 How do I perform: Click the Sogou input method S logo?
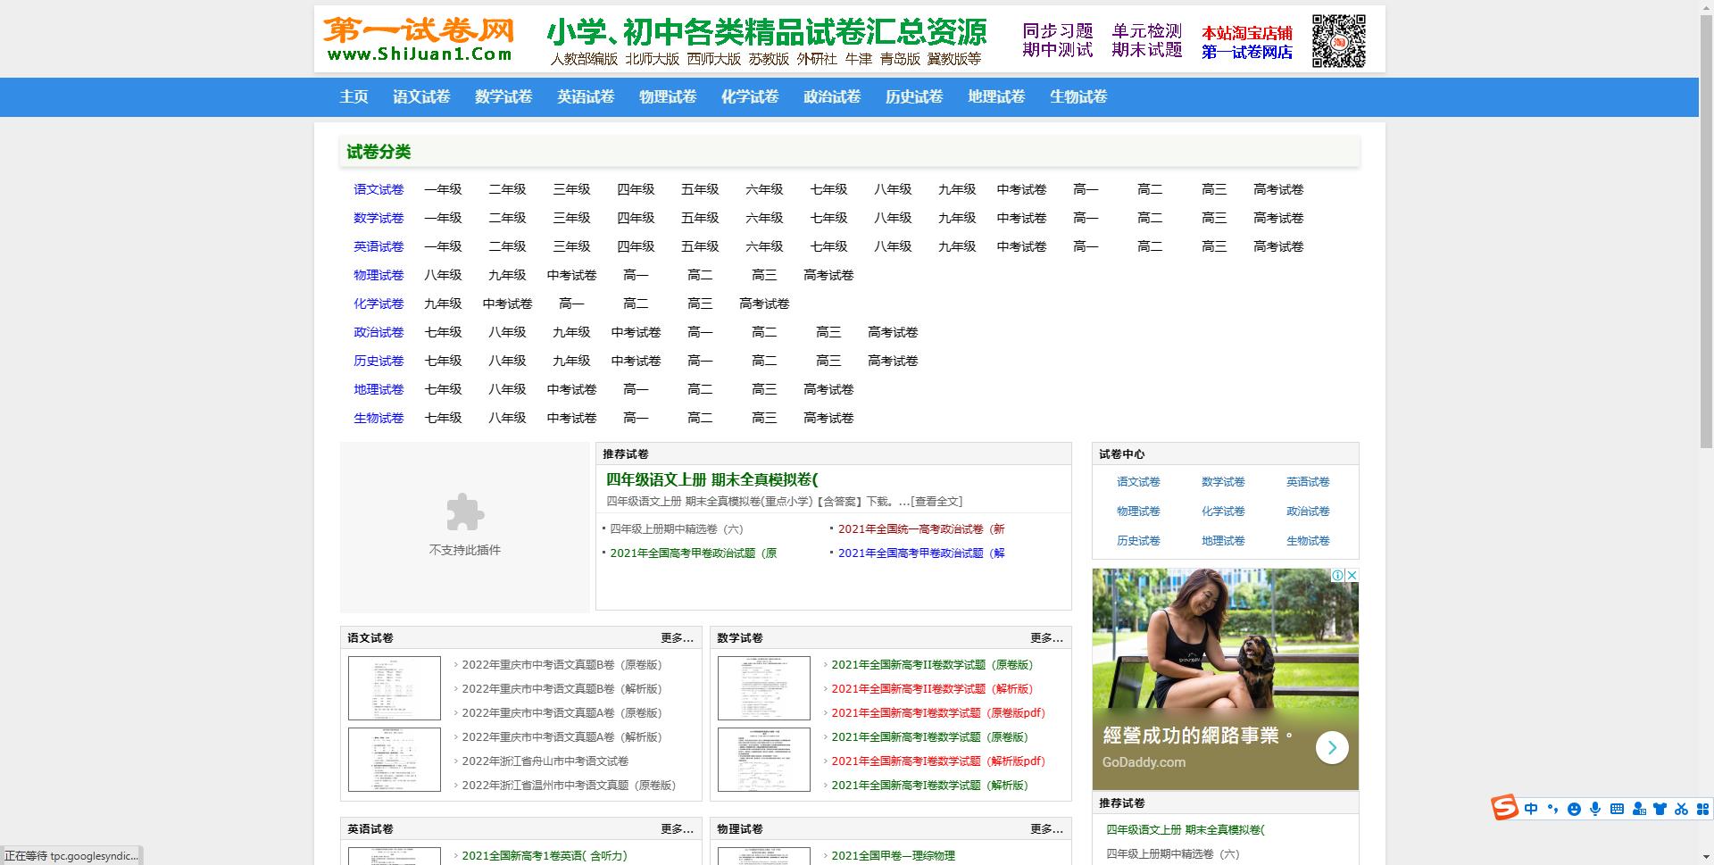[1504, 808]
